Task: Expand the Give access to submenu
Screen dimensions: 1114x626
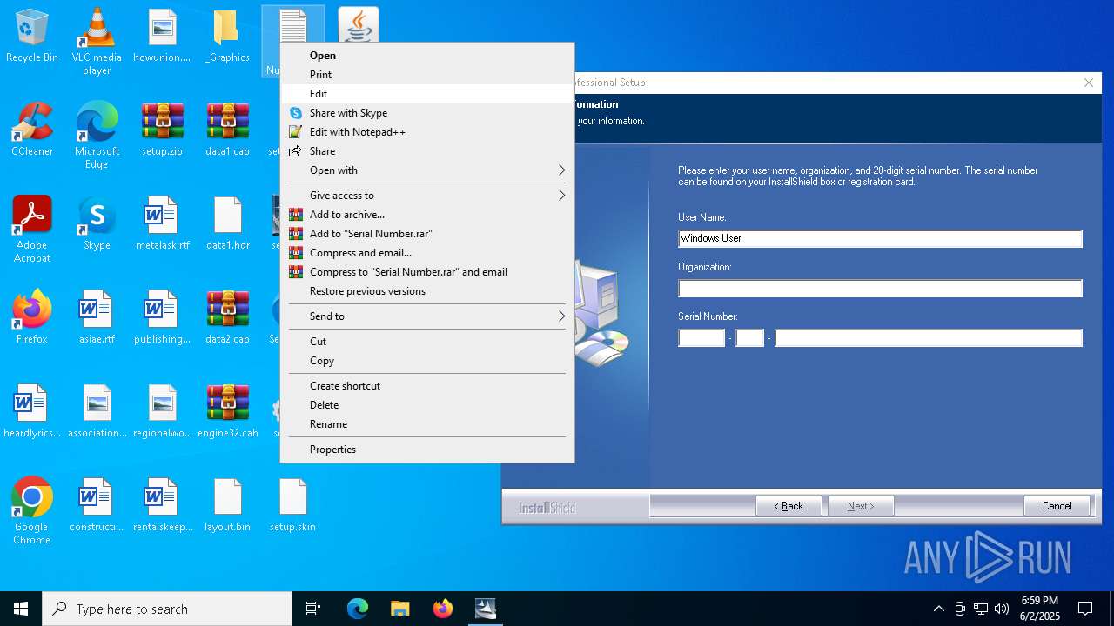Action: coord(426,196)
